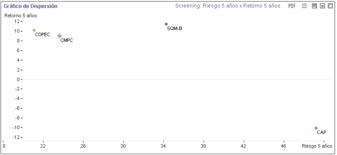Click the Gráfico de Dispersión title
Image resolution: width=337 pixels, height=155 pixels.
[31, 6]
